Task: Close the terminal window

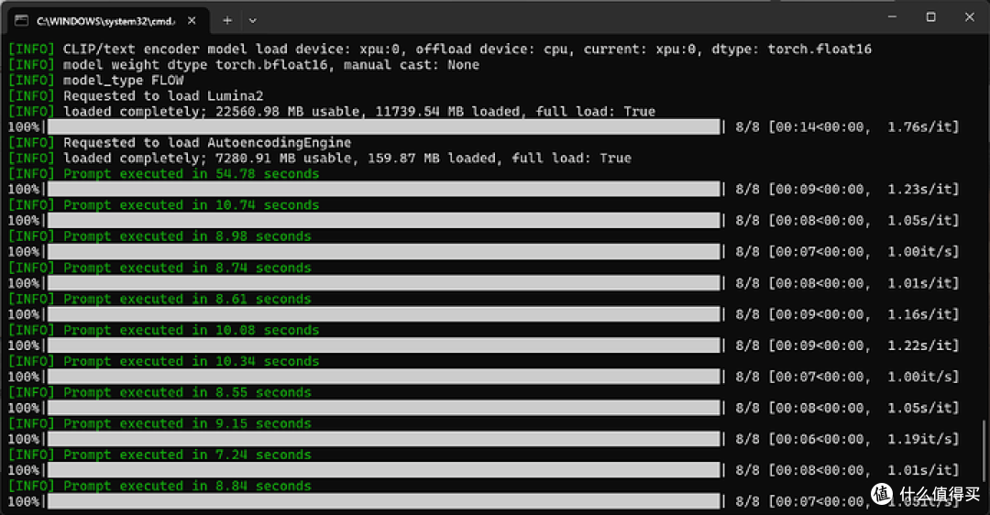Action: click(970, 17)
